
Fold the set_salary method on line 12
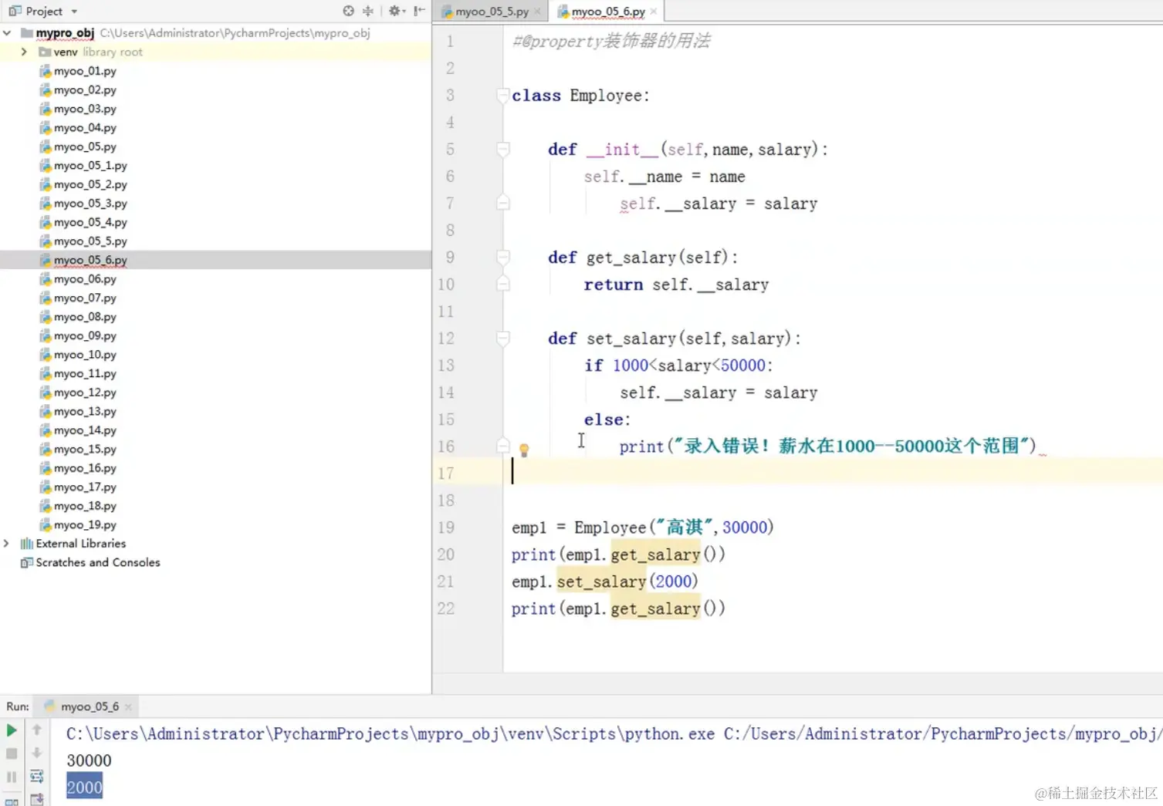tap(503, 338)
